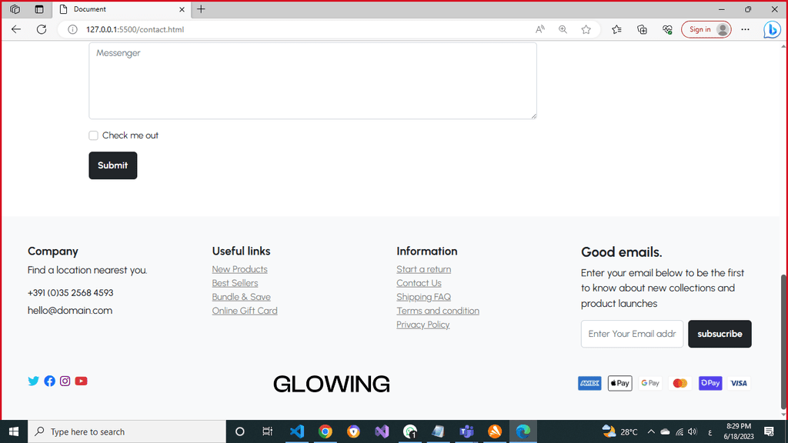Viewport: 788px width, 443px height.
Task: Open the Twitter social icon
Action: tap(33, 381)
